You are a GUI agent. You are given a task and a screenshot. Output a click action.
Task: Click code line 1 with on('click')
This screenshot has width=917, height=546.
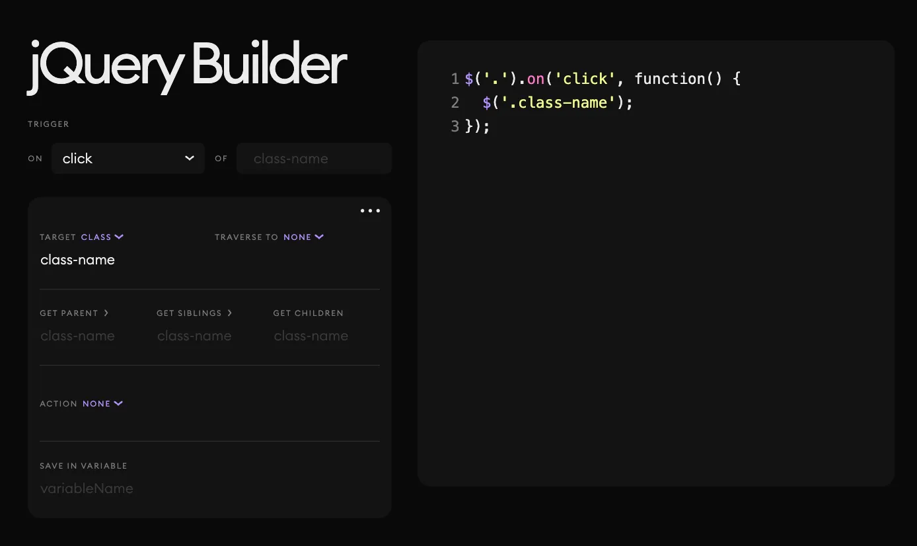pyautogui.click(x=603, y=79)
